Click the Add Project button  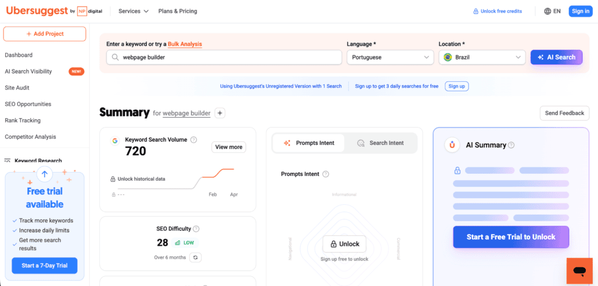44,33
